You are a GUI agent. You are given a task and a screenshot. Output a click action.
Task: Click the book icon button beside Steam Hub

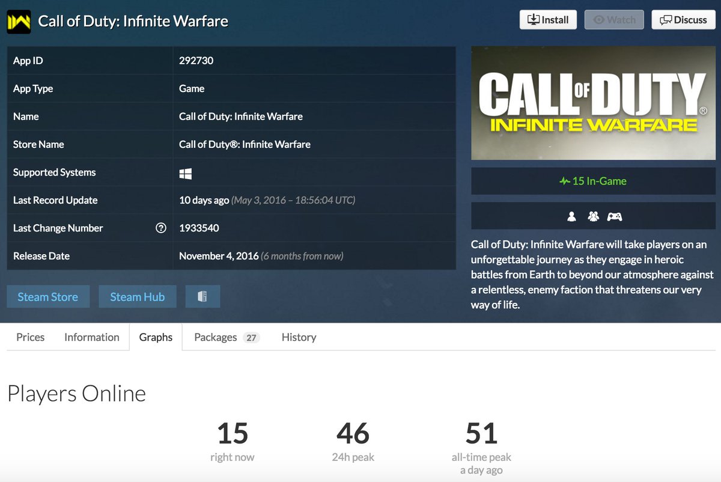point(202,297)
